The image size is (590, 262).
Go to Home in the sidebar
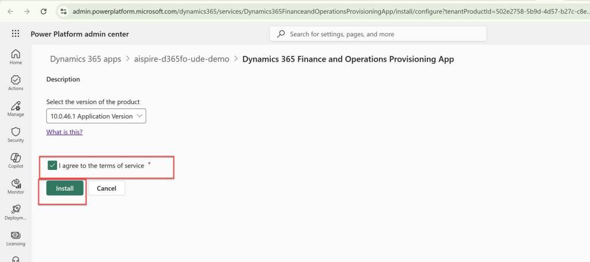(x=16, y=56)
